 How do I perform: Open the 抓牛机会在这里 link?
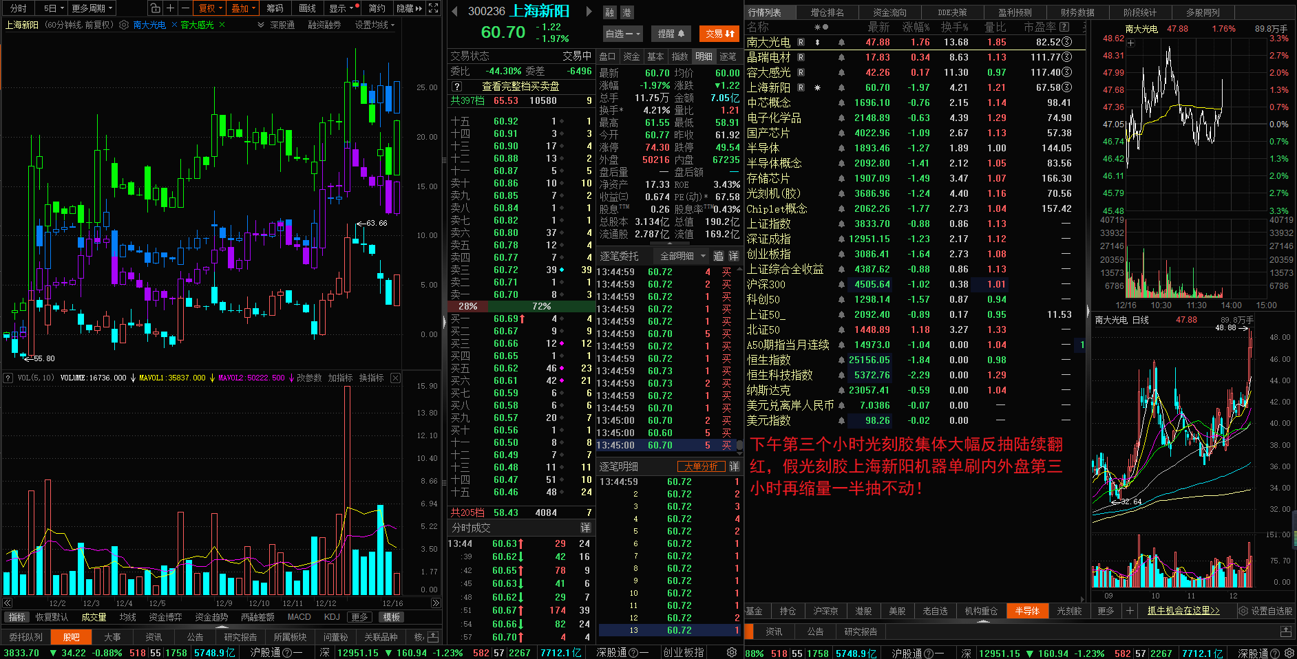[1183, 610]
